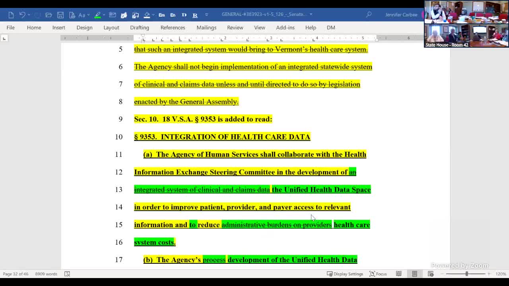Viewport: 509px width, 286px height.
Task: Switch to Read Mode view
Action: coord(398,274)
